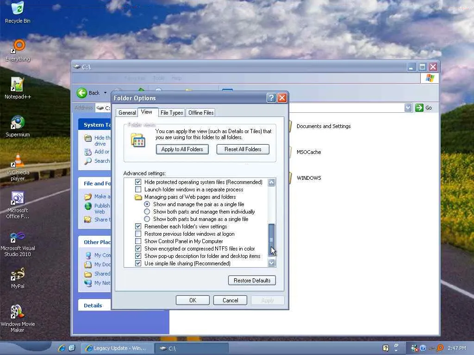Click the My Documents icon in Other Places
This screenshot has width=474, height=355.
click(x=87, y=265)
